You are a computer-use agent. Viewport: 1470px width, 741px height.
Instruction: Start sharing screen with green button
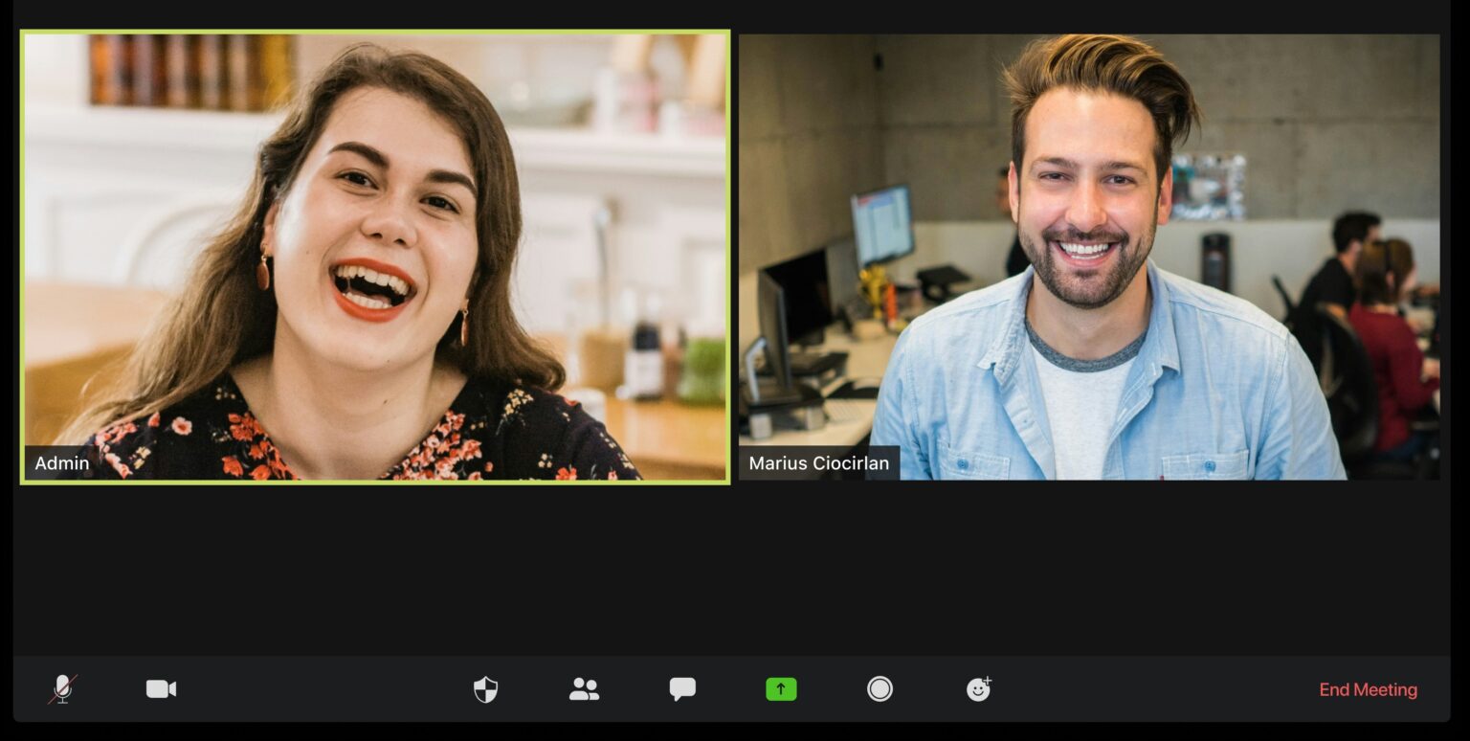coord(781,689)
